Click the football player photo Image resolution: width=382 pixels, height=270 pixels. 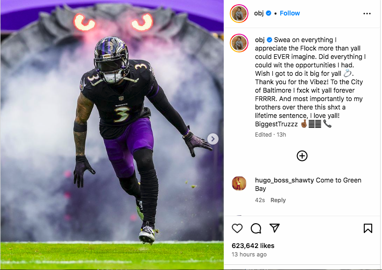(112, 135)
